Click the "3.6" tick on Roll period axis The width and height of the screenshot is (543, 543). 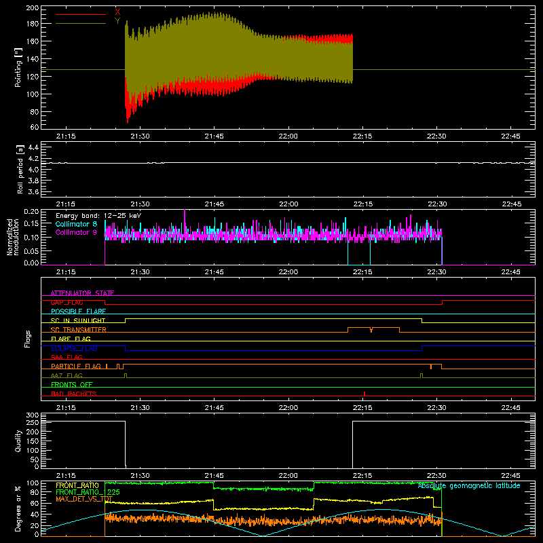point(33,191)
